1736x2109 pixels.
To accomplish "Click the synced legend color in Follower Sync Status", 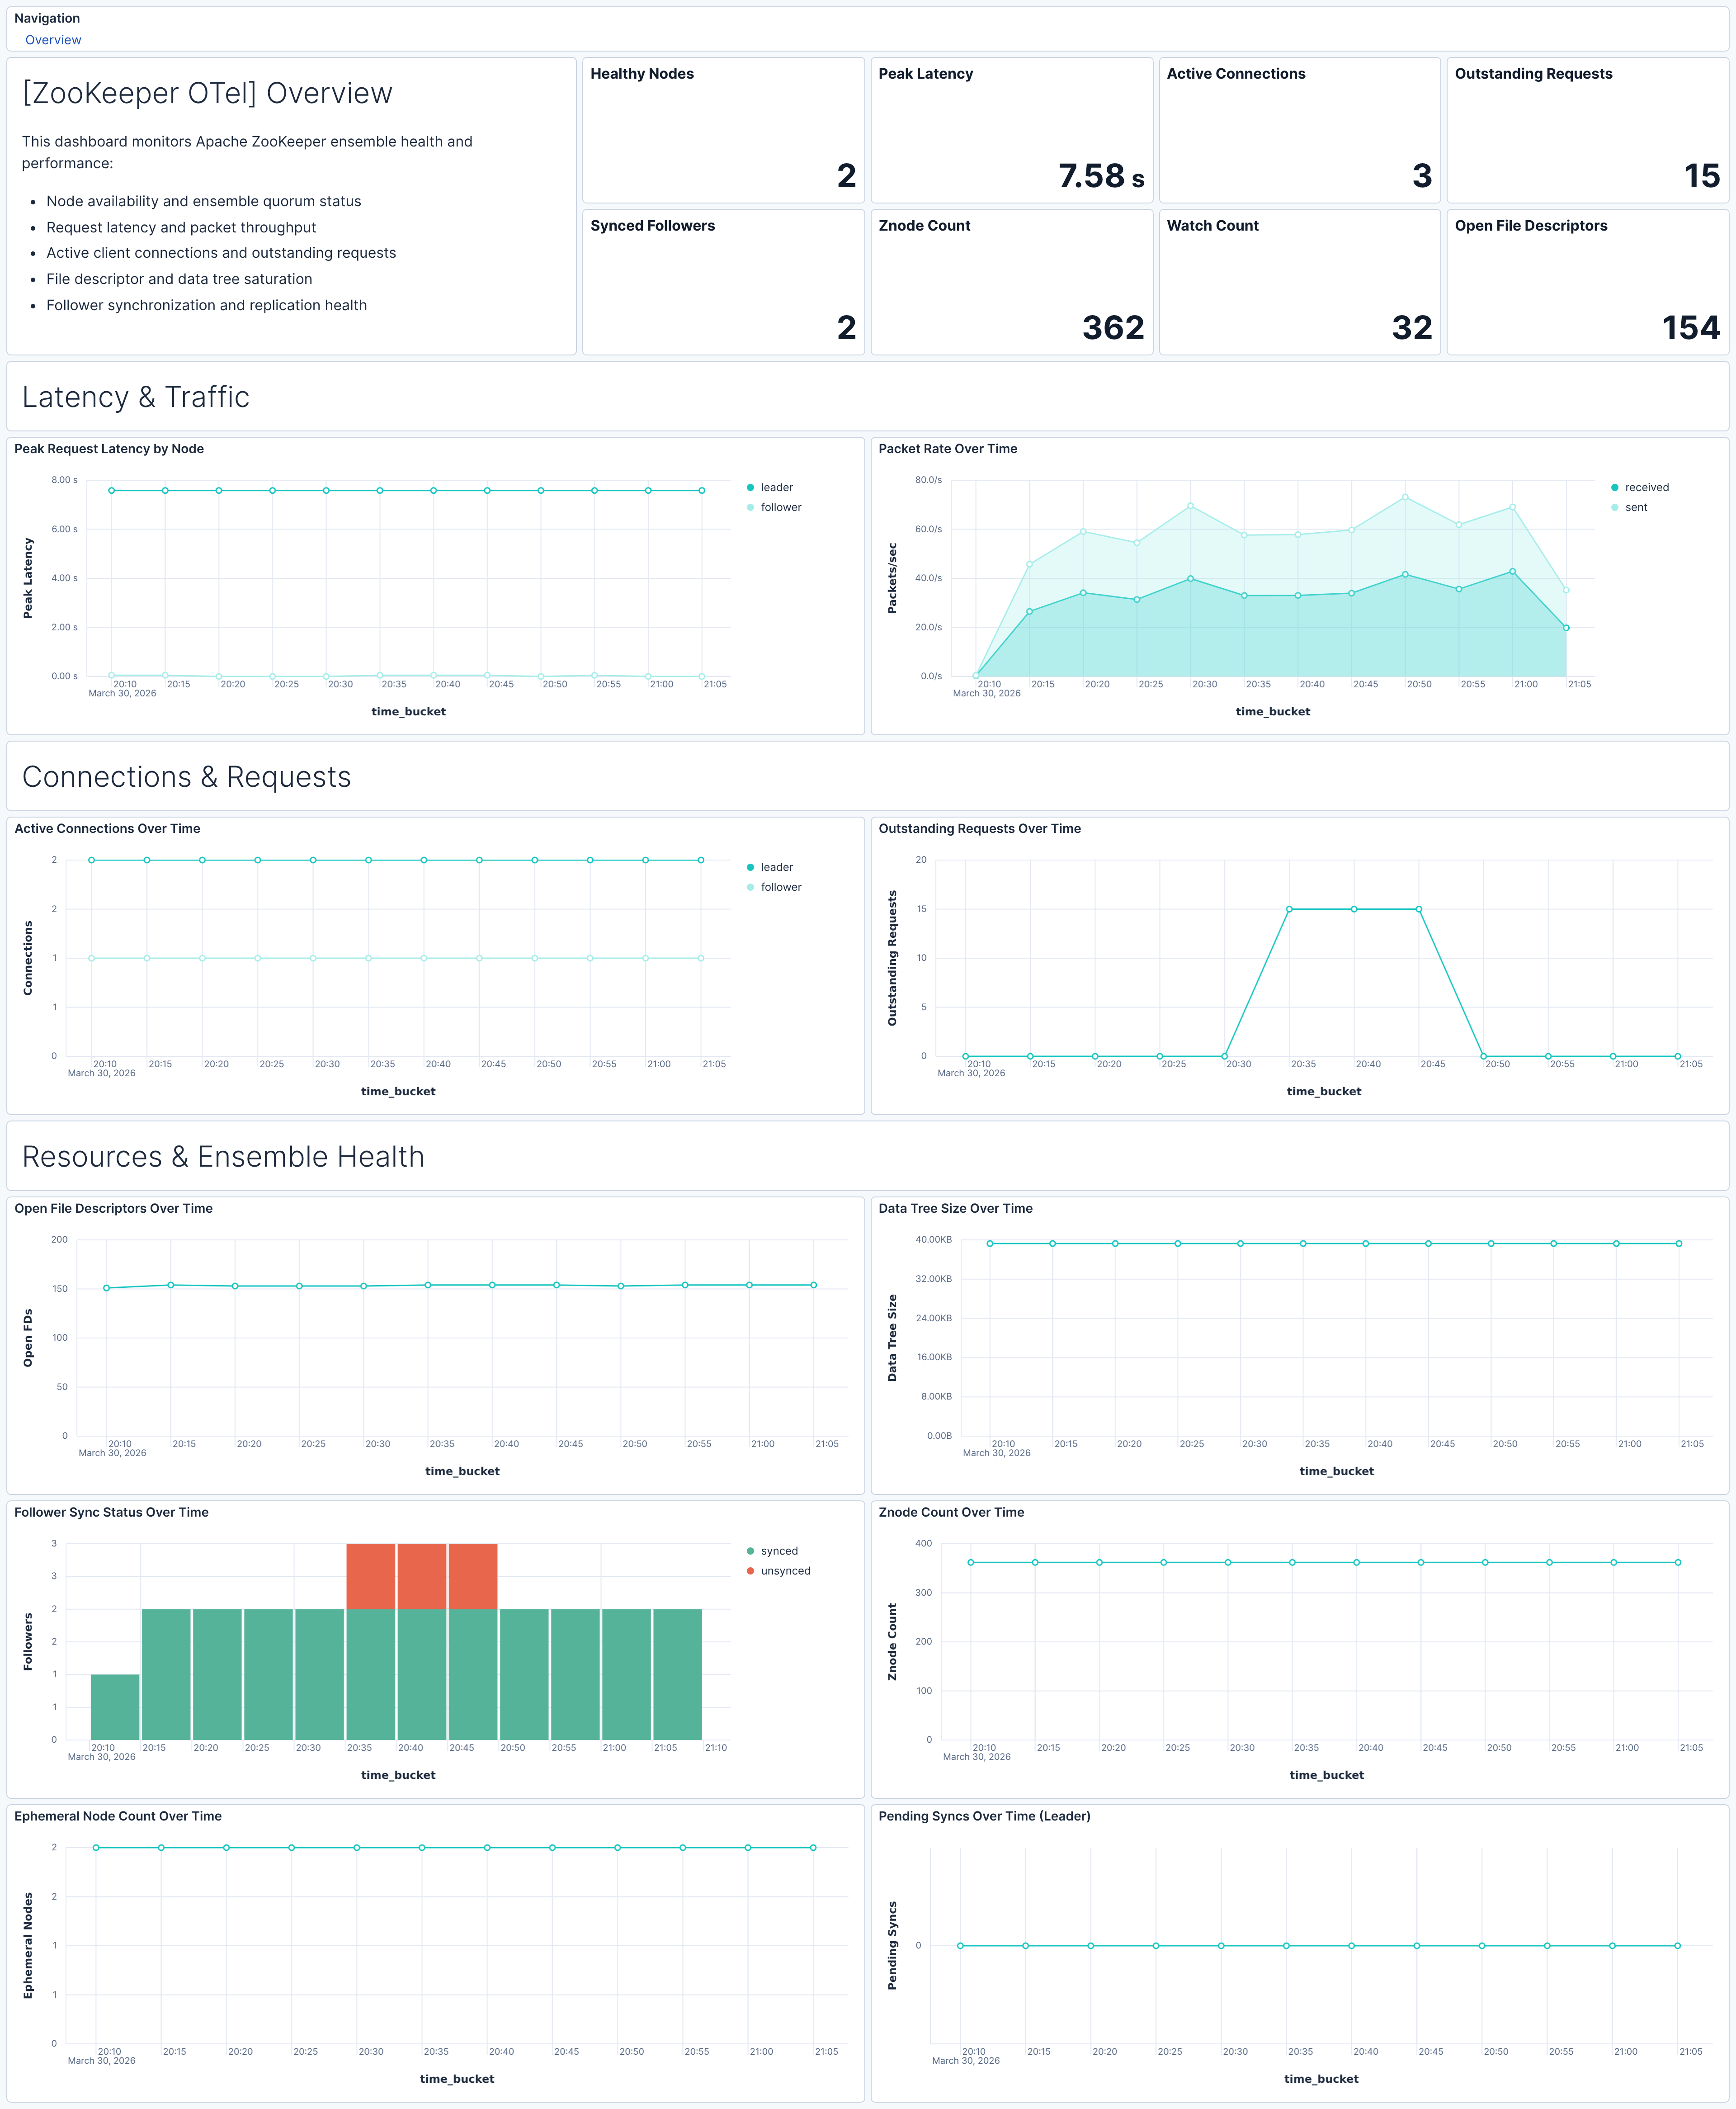I will [x=750, y=1551].
